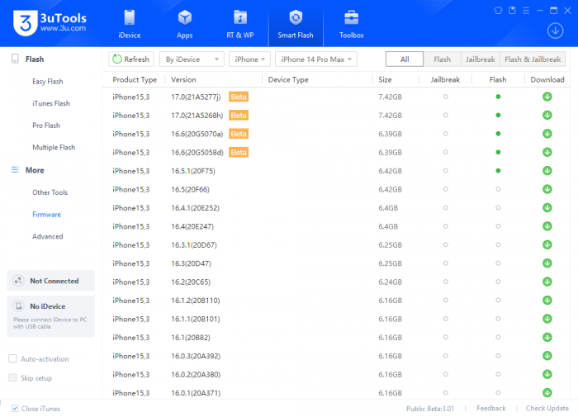Click the 3uTools logo
578x417 pixels.
point(50,22)
